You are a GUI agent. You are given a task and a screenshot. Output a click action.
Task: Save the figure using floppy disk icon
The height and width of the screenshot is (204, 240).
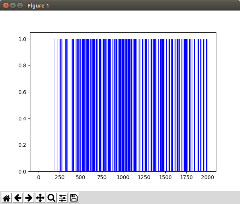pos(74,198)
